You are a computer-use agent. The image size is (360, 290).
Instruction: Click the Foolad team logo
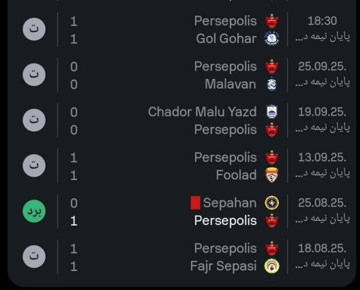click(x=271, y=175)
